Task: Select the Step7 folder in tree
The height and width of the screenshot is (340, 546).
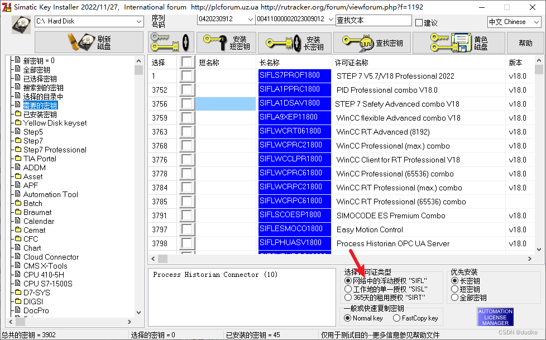Action: point(33,141)
